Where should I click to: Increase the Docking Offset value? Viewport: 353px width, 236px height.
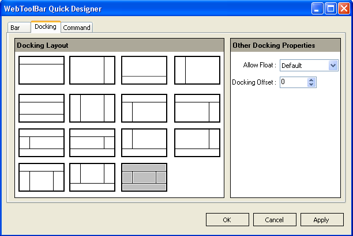tap(311, 80)
